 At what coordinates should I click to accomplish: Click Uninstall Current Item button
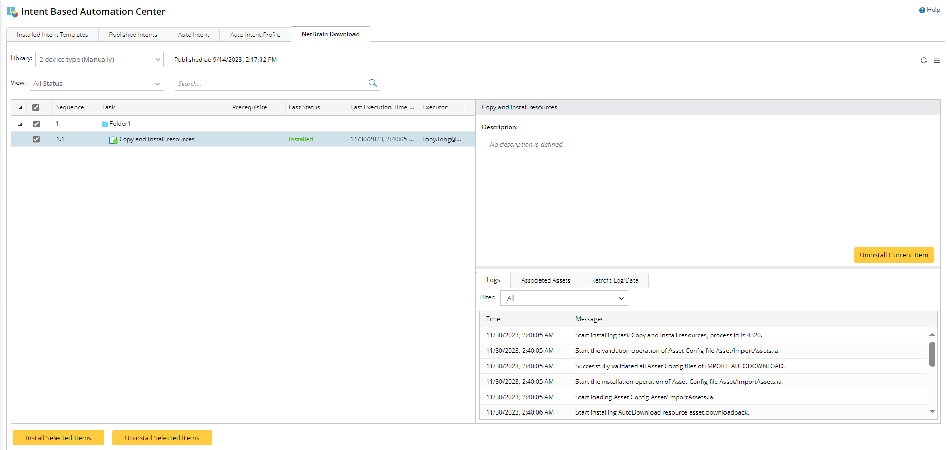tap(894, 255)
